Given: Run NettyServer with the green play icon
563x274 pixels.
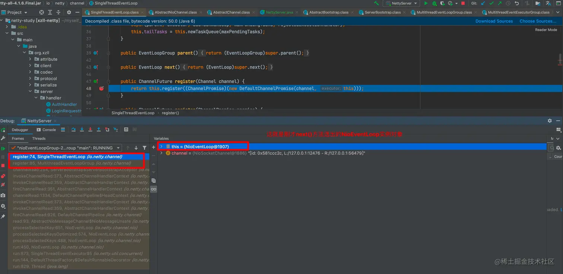Looking at the screenshot, I should point(426,3).
